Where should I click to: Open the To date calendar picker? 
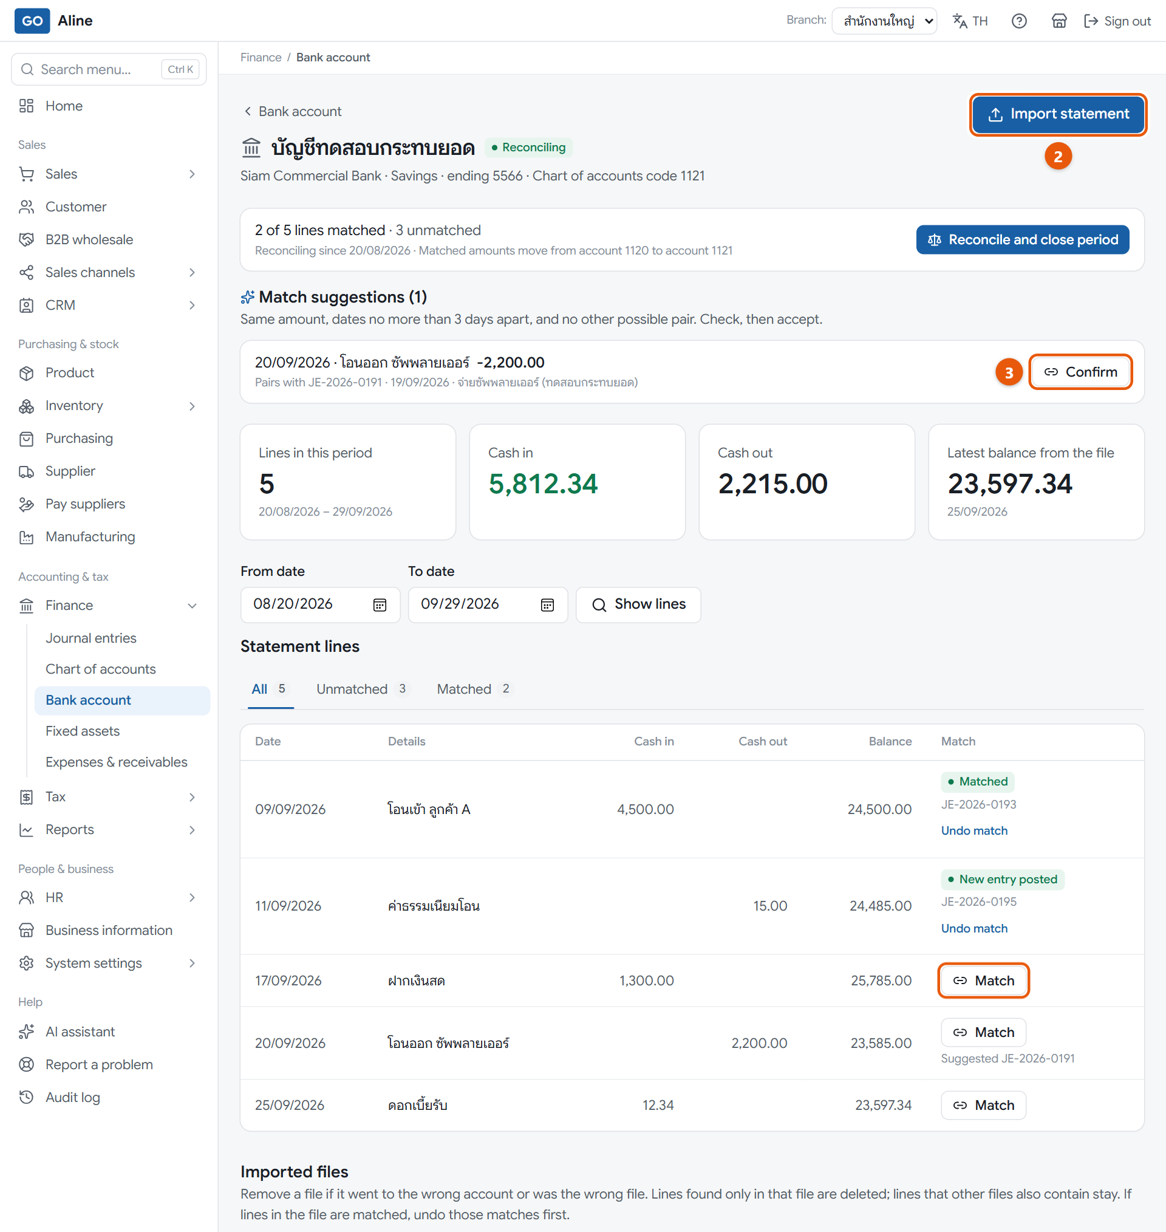(547, 606)
